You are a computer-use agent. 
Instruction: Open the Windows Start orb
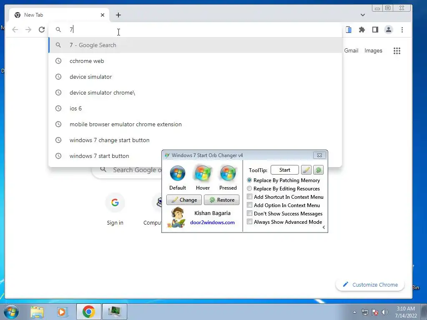point(11,312)
